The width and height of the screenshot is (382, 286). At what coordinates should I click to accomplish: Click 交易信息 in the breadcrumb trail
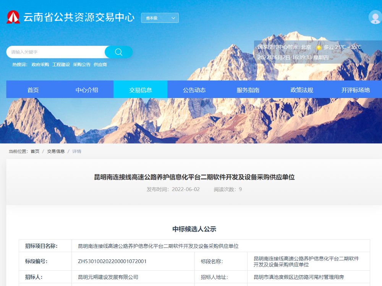coord(56,151)
